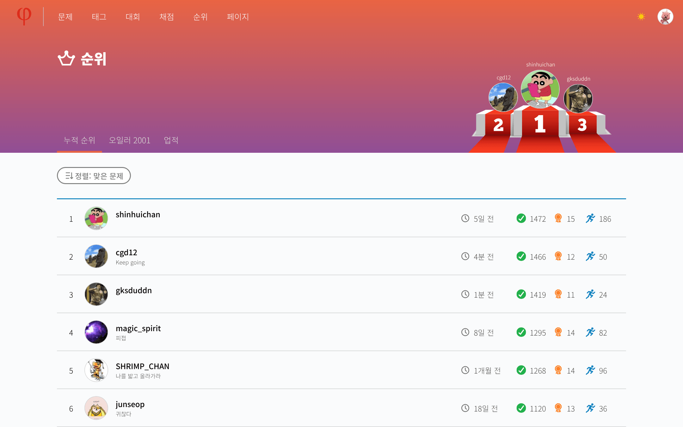The image size is (683, 427).
Task: Click the red phi site logo
Action: [24, 16]
